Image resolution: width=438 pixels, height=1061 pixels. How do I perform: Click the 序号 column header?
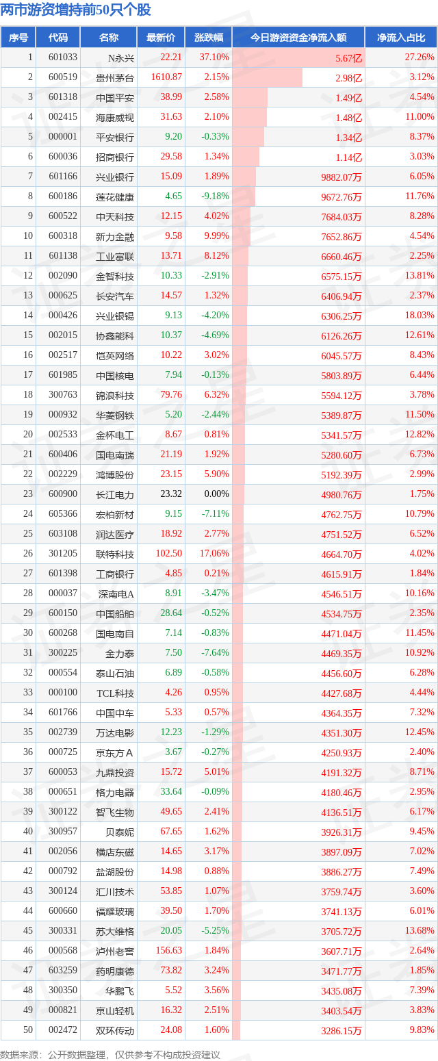tap(19, 38)
